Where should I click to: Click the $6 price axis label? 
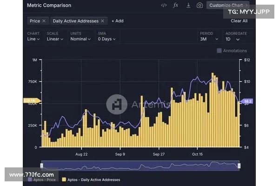(246, 125)
